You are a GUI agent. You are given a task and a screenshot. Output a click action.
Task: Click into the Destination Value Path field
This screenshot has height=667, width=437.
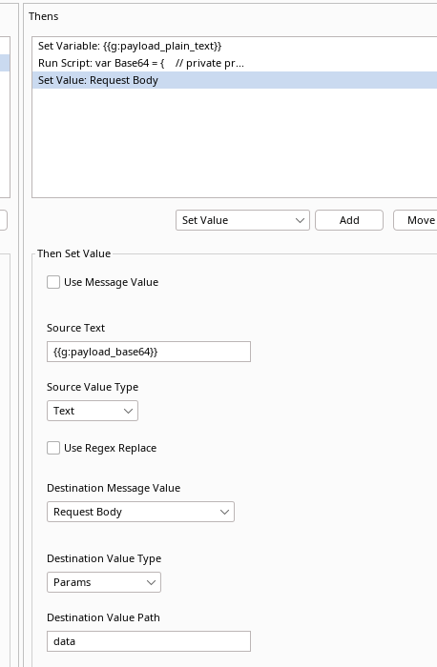point(149,641)
